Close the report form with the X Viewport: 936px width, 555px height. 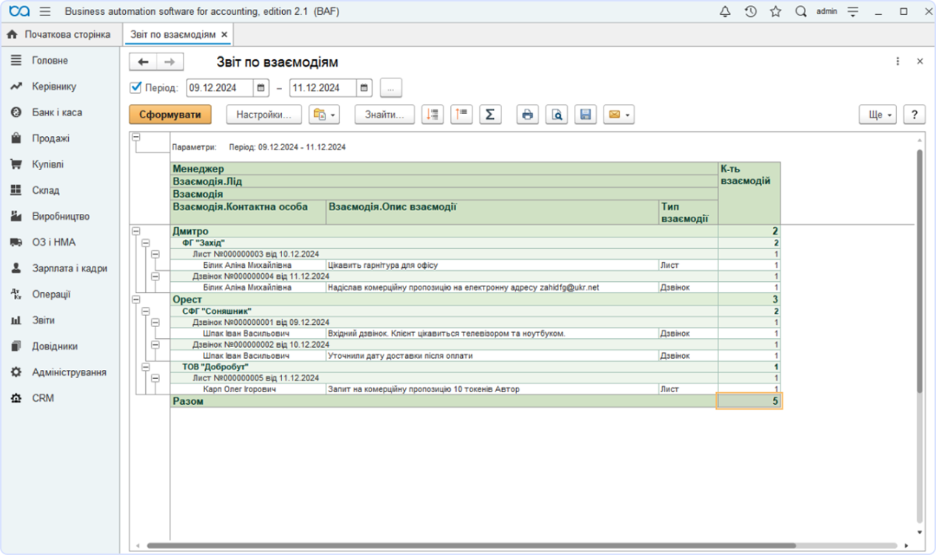coord(920,62)
